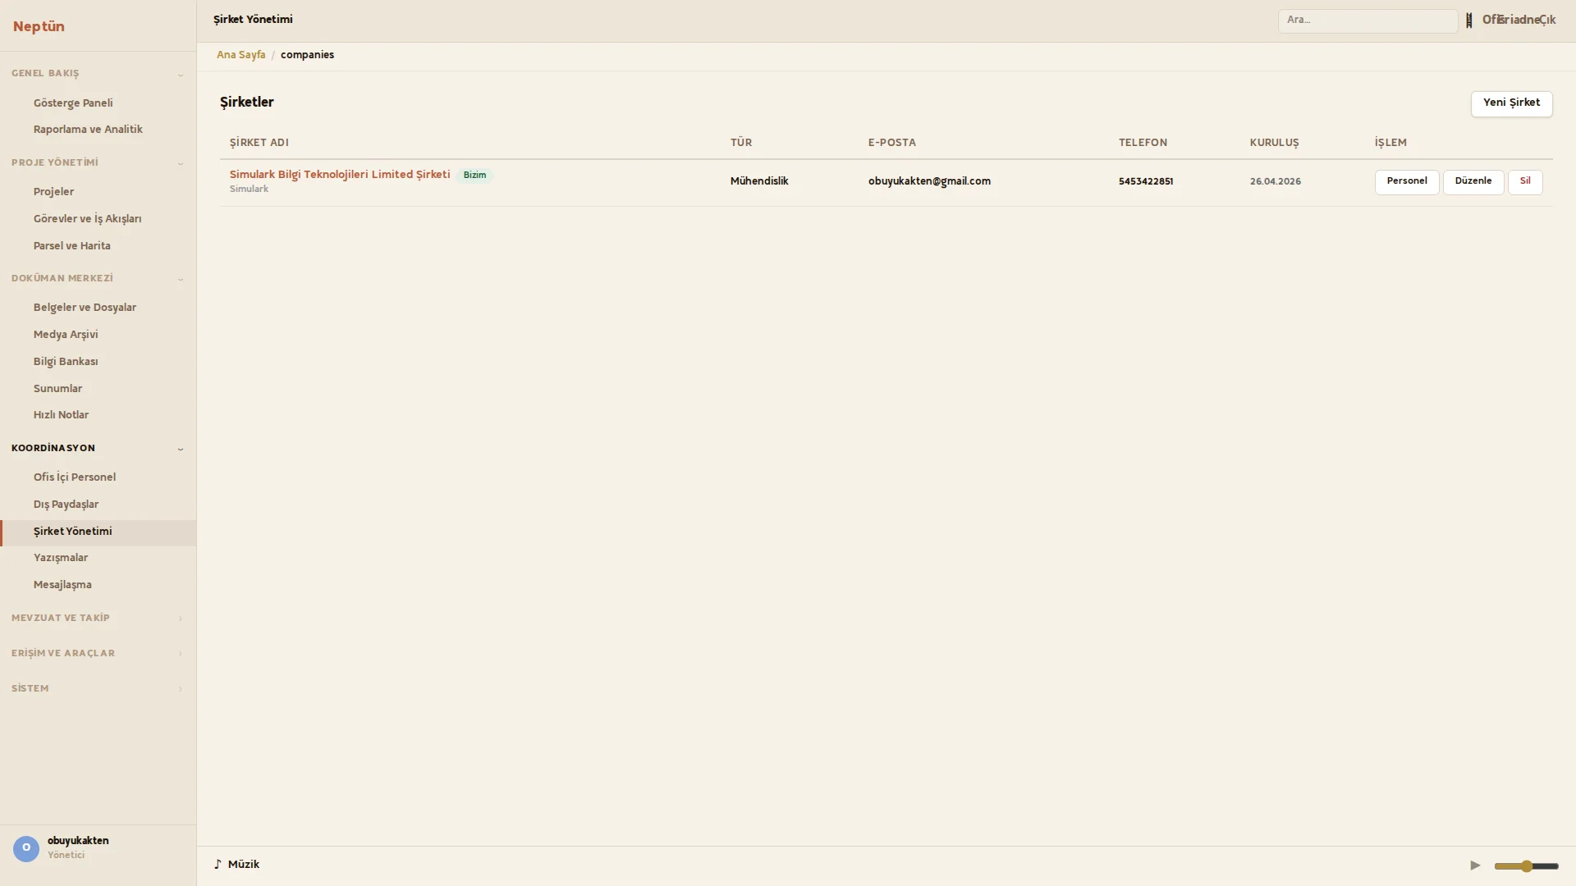
Task: Open Görevler ve İş Akışları
Action: point(98,219)
